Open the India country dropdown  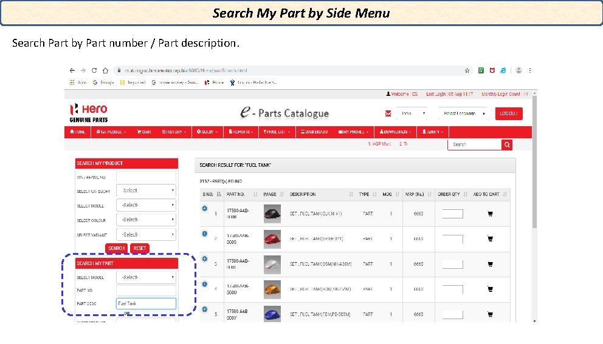[412, 113]
